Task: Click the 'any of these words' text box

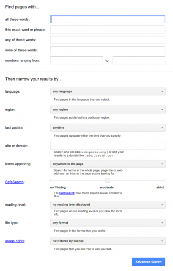Action: [x=108, y=40]
